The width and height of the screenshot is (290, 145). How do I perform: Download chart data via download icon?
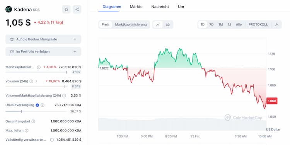[x=276, y=25]
